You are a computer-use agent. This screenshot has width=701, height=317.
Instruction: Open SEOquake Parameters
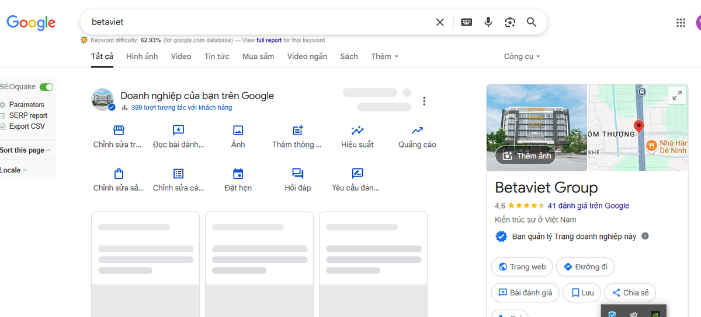coord(26,105)
